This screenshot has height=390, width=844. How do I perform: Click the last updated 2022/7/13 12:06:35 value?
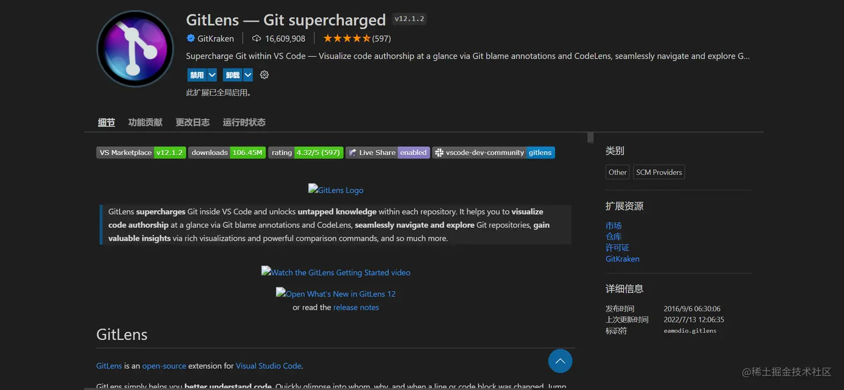click(x=694, y=320)
